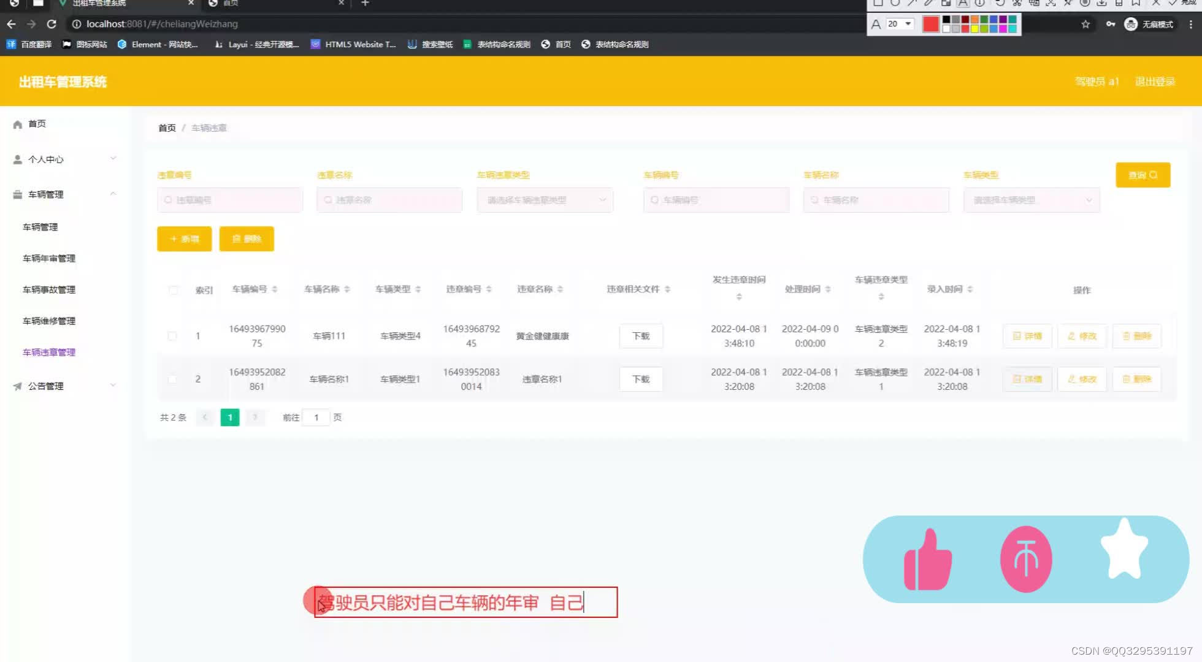Open 车辆违章管理 in the sidebar
The width and height of the screenshot is (1202, 662).
(x=49, y=352)
